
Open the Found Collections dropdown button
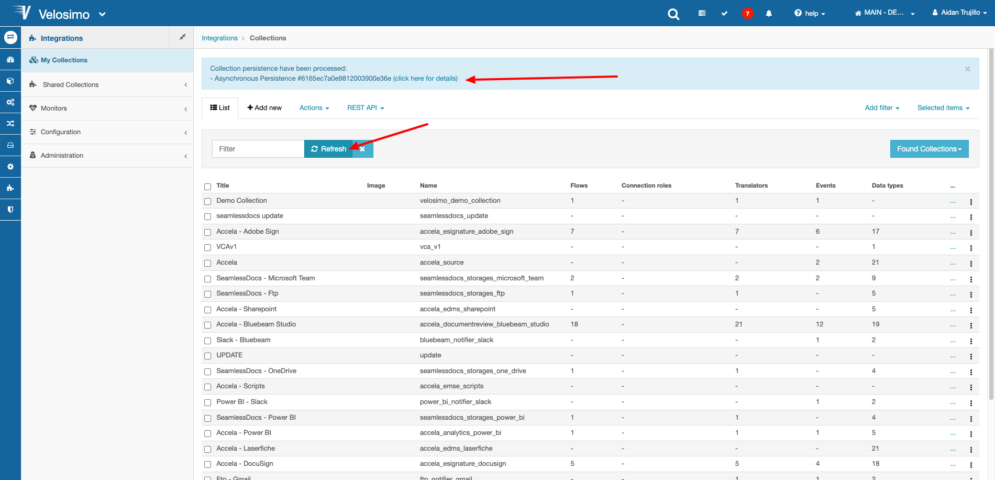tap(929, 149)
